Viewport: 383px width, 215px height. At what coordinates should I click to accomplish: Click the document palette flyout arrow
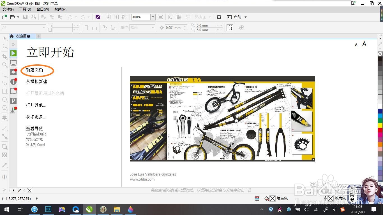click(13, 190)
